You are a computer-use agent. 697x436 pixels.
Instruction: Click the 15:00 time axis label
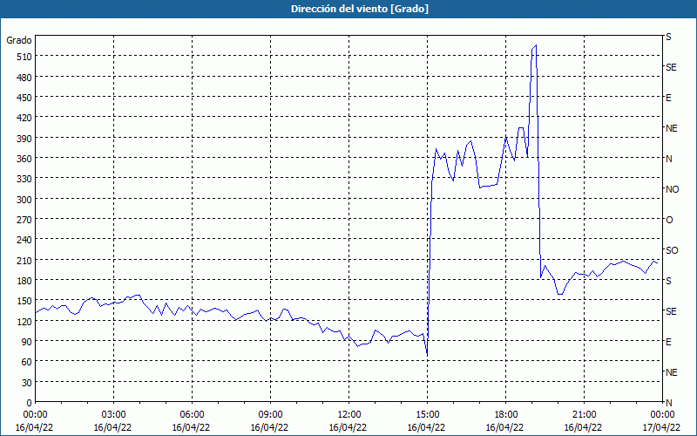(x=427, y=415)
